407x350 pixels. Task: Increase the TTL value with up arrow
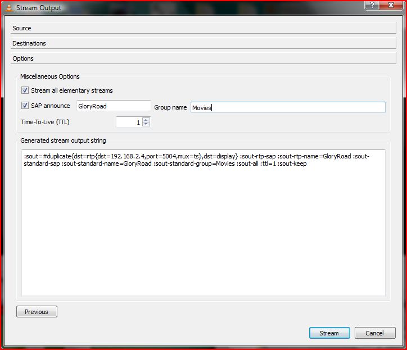pos(146,119)
